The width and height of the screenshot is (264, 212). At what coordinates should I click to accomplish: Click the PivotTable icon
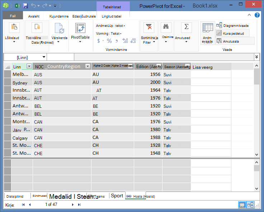pyautogui.click(x=80, y=28)
